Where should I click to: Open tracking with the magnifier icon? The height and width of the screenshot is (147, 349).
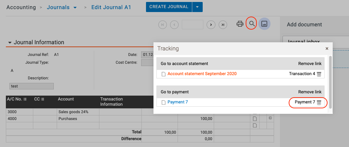point(252,24)
